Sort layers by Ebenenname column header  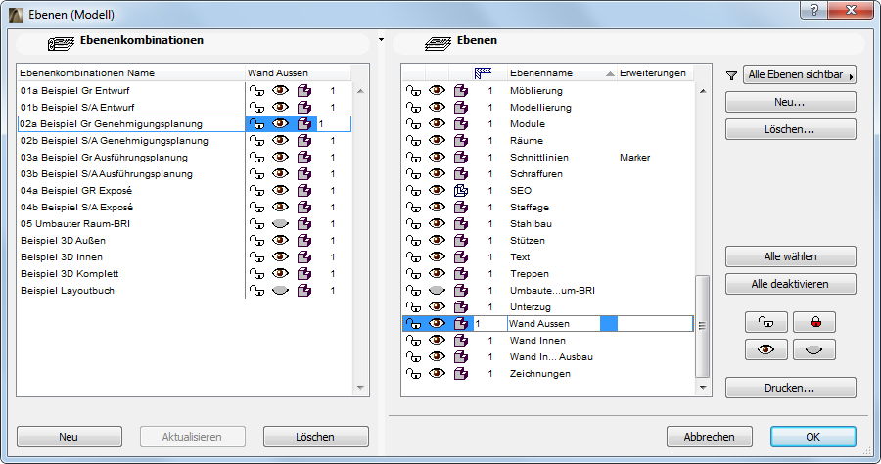[561, 73]
